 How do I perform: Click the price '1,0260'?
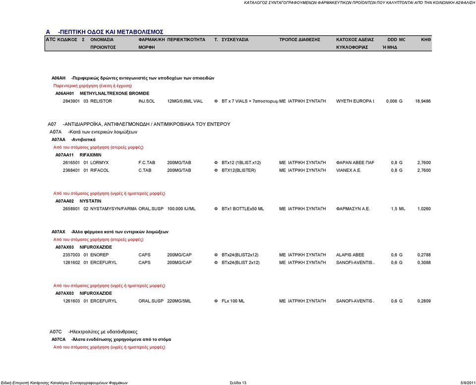(424, 209)
